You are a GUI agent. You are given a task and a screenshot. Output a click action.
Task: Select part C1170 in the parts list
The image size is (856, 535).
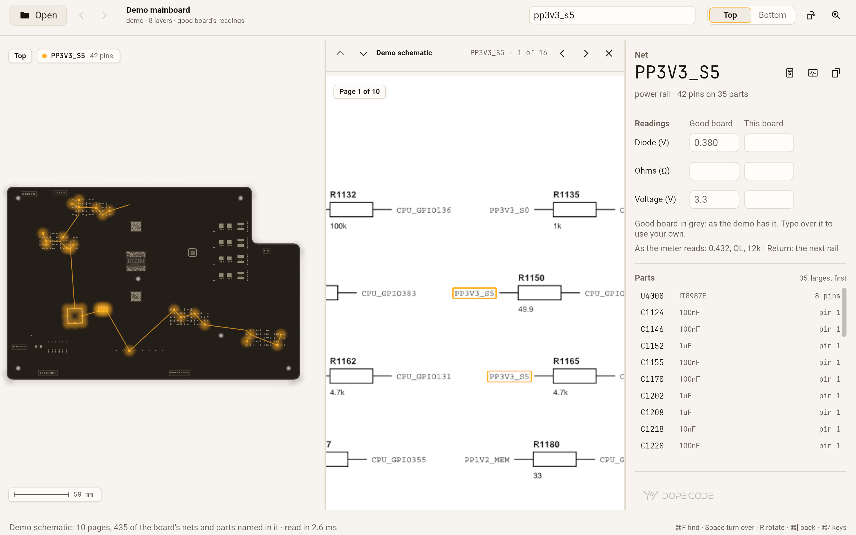coord(740,379)
